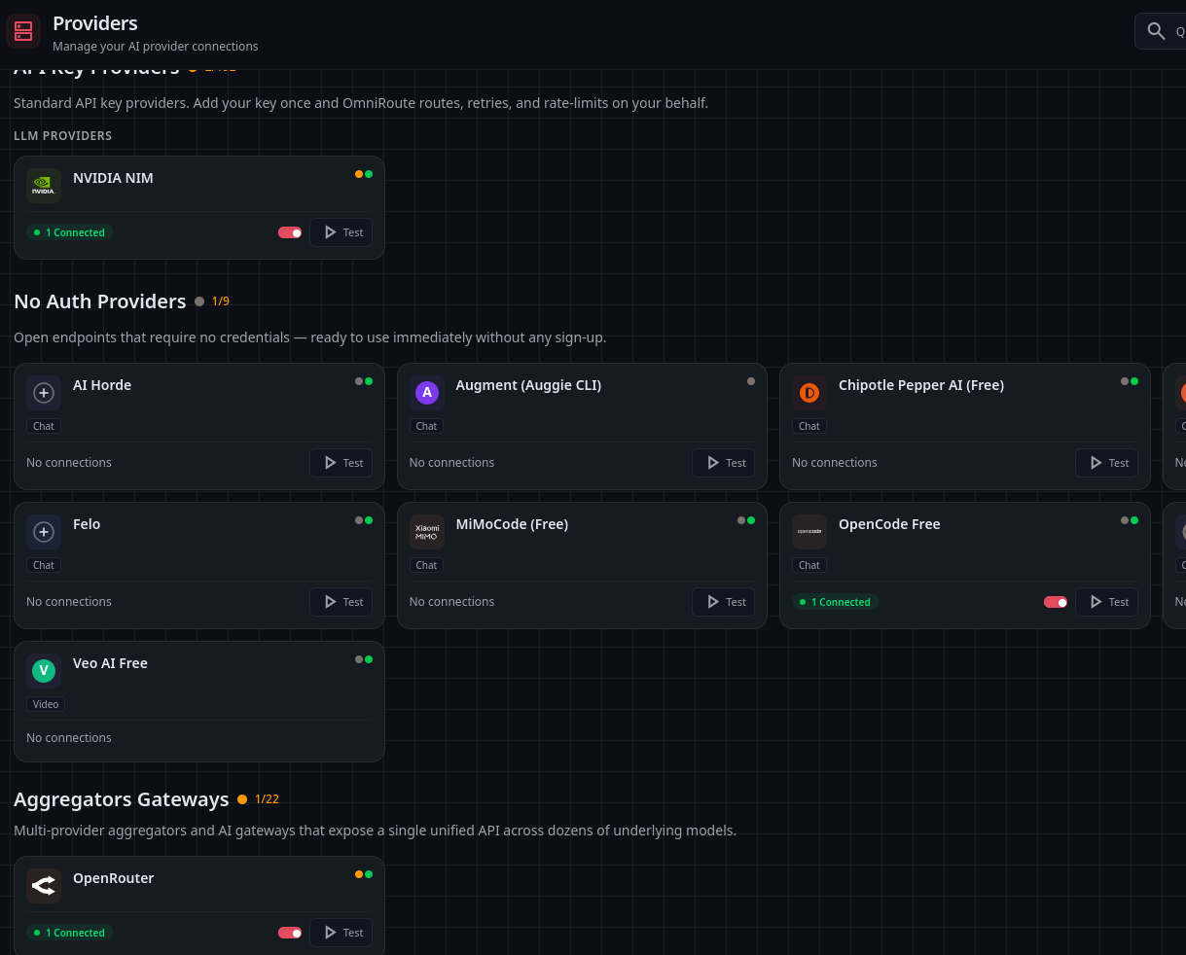1186x955 pixels.
Task: Click the OpenRouter provider logo icon
Action: (x=44, y=885)
